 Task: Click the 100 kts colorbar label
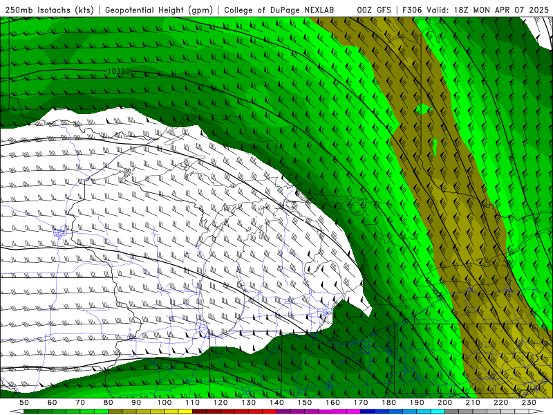point(165,403)
